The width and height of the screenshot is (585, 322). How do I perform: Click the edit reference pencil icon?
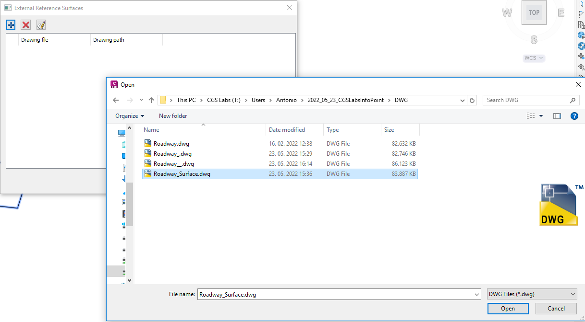[x=41, y=25]
